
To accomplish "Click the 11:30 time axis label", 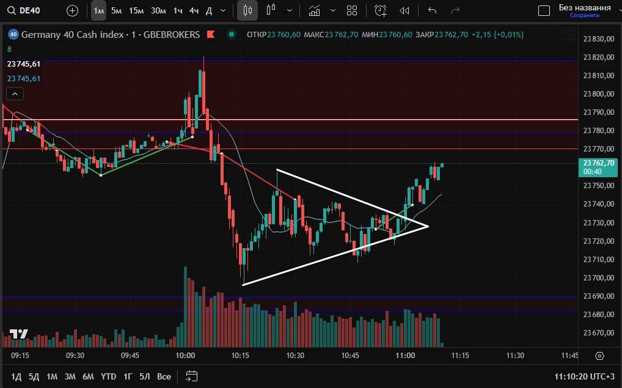I will click(x=515, y=356).
